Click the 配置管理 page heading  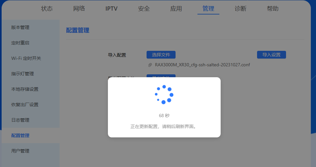pos(78,30)
